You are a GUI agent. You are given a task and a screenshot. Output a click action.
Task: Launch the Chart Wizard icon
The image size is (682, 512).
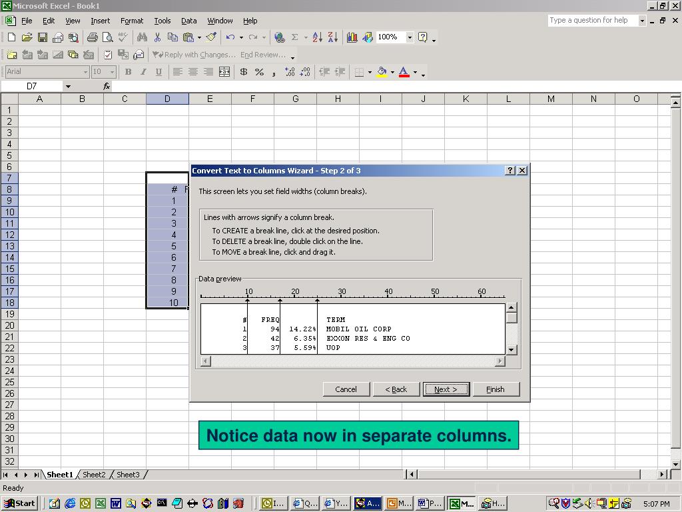click(x=352, y=37)
